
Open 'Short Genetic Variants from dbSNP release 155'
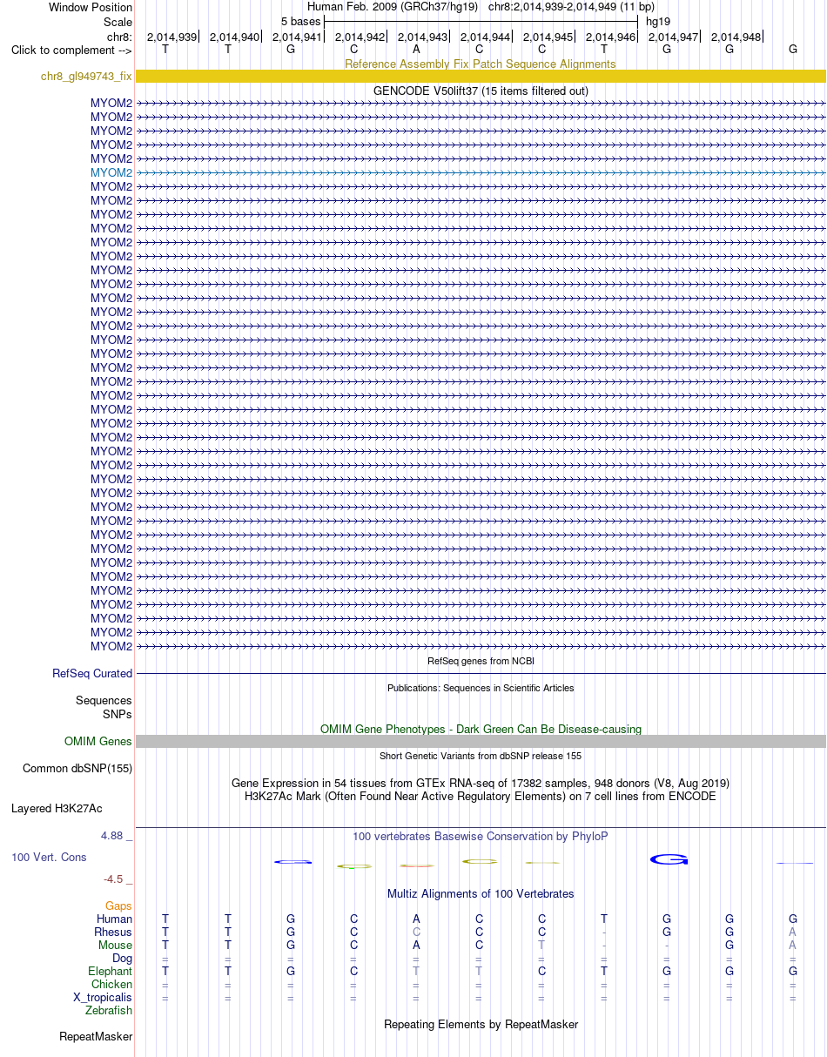coord(481,756)
